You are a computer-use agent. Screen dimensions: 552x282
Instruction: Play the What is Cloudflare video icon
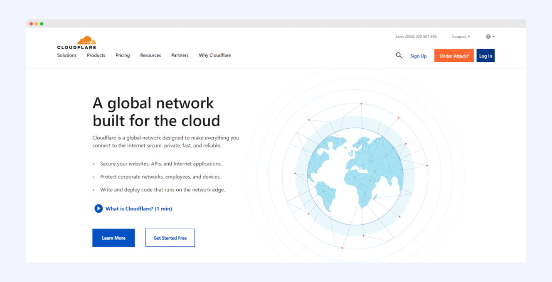point(99,208)
